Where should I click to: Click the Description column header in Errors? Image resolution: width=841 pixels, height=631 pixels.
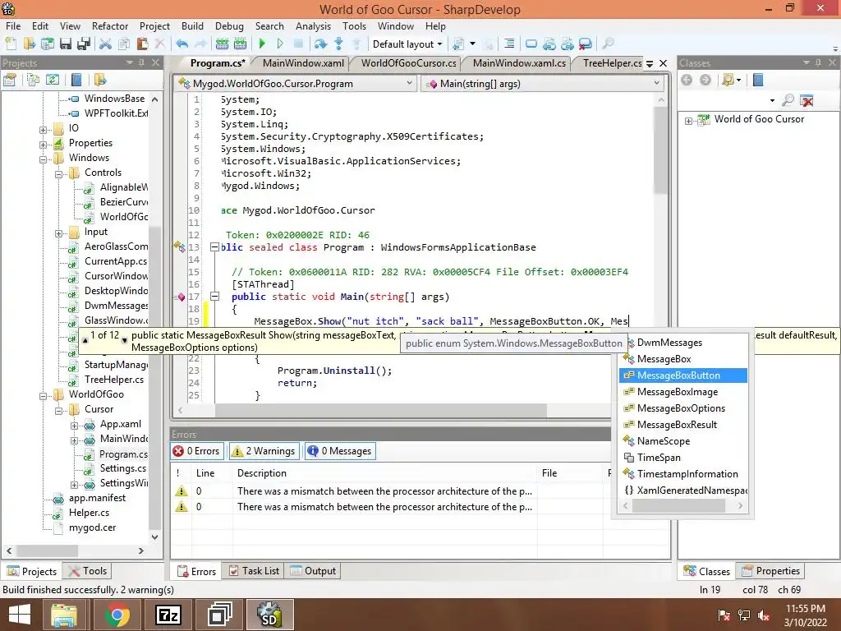(384, 472)
